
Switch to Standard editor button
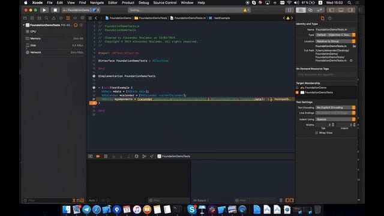(301, 10)
